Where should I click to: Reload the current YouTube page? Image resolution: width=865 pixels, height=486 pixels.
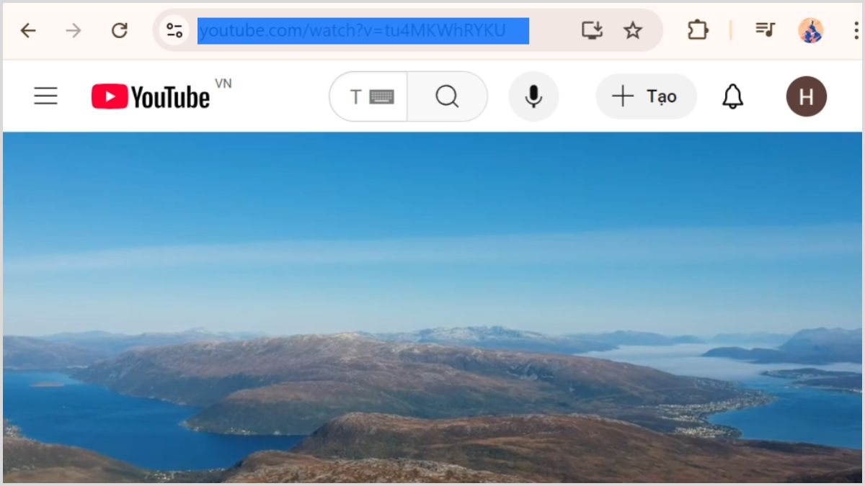point(119,30)
